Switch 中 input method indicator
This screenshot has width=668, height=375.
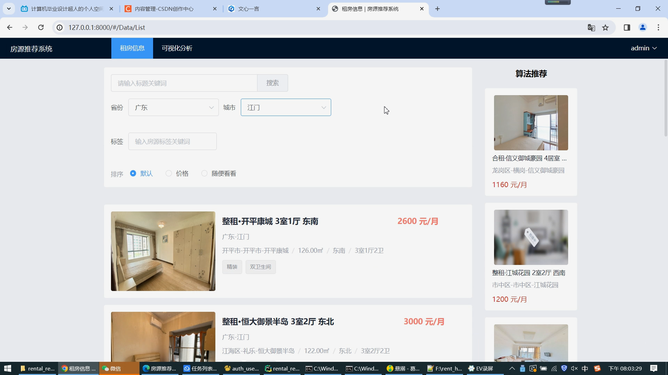(x=585, y=368)
